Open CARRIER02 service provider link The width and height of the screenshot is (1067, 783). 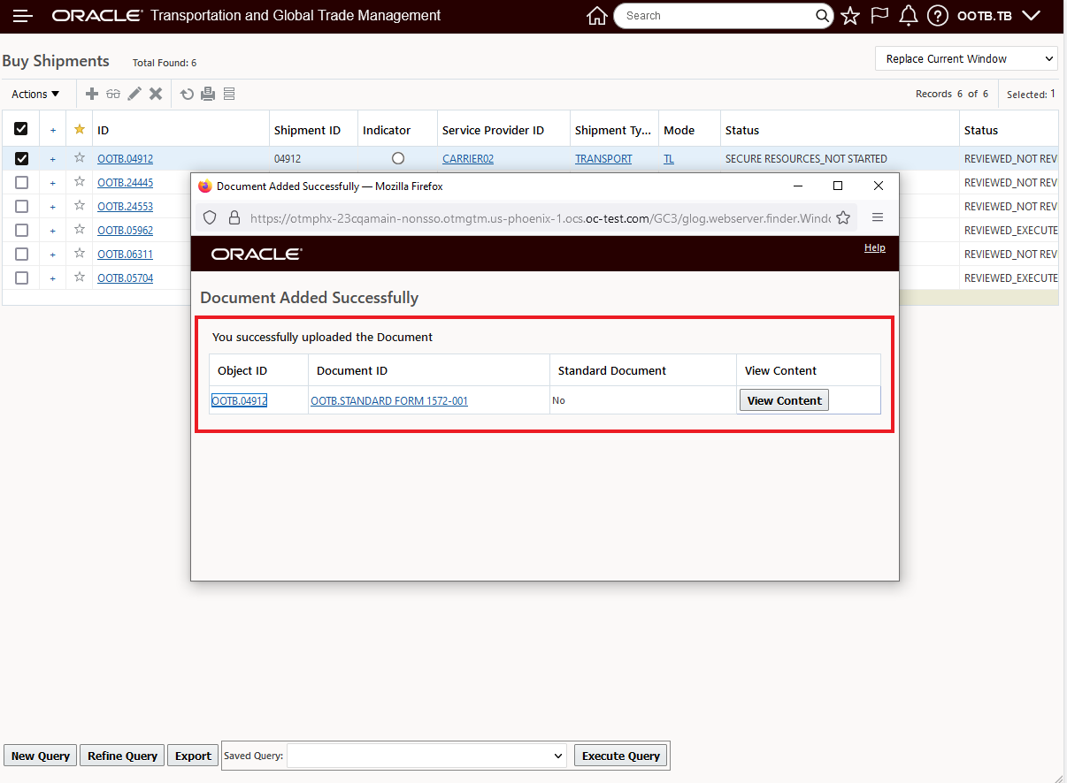pyautogui.click(x=468, y=159)
